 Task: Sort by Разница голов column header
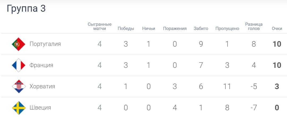[x=254, y=26]
